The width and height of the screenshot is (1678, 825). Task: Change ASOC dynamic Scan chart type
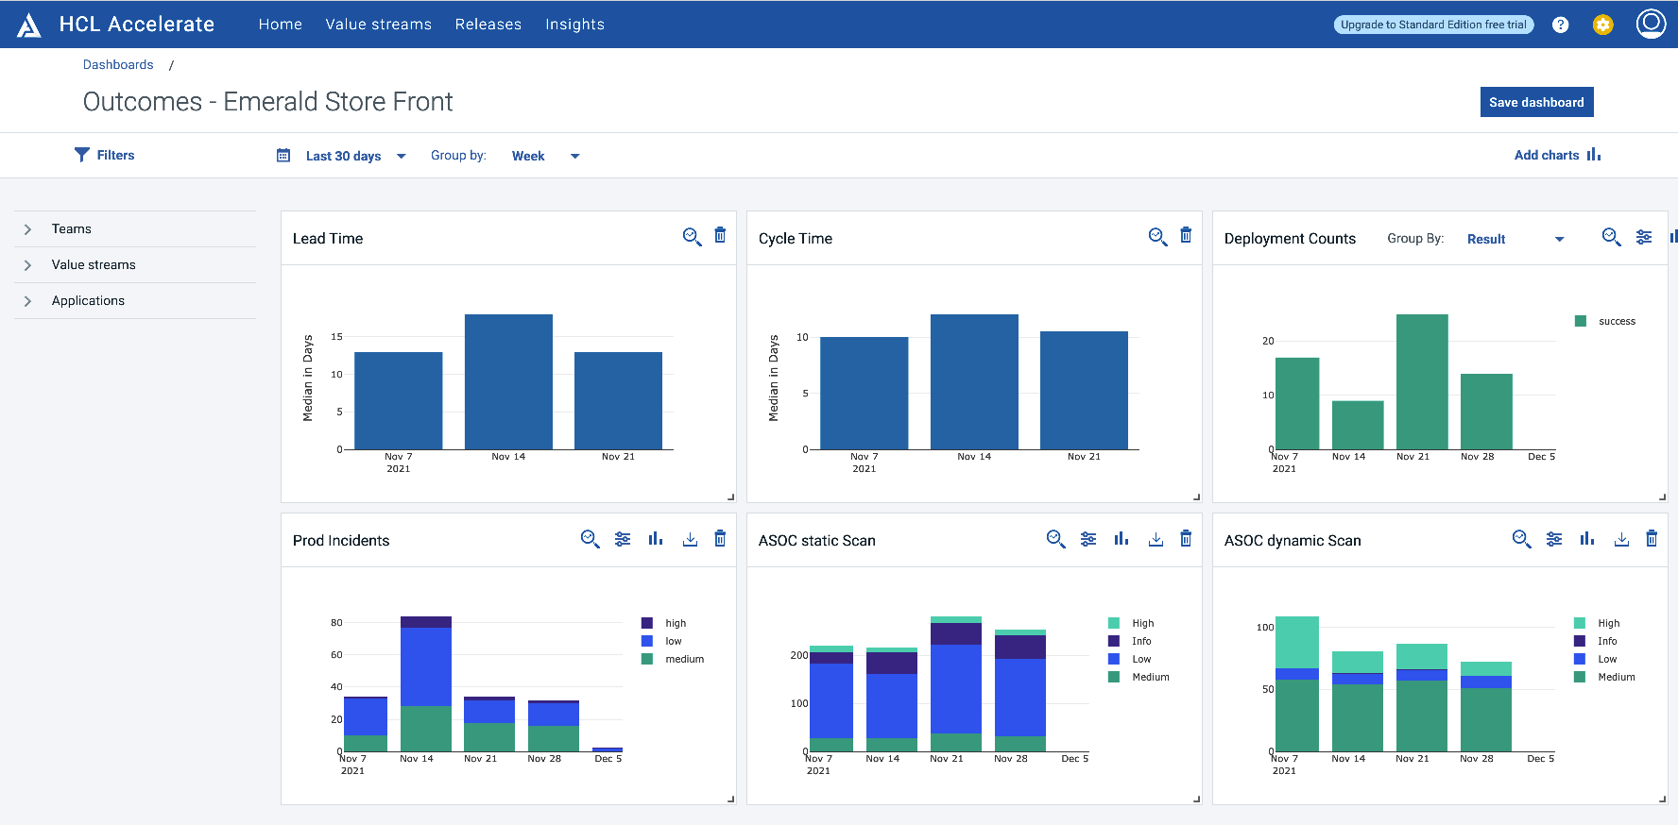pyautogui.click(x=1587, y=538)
